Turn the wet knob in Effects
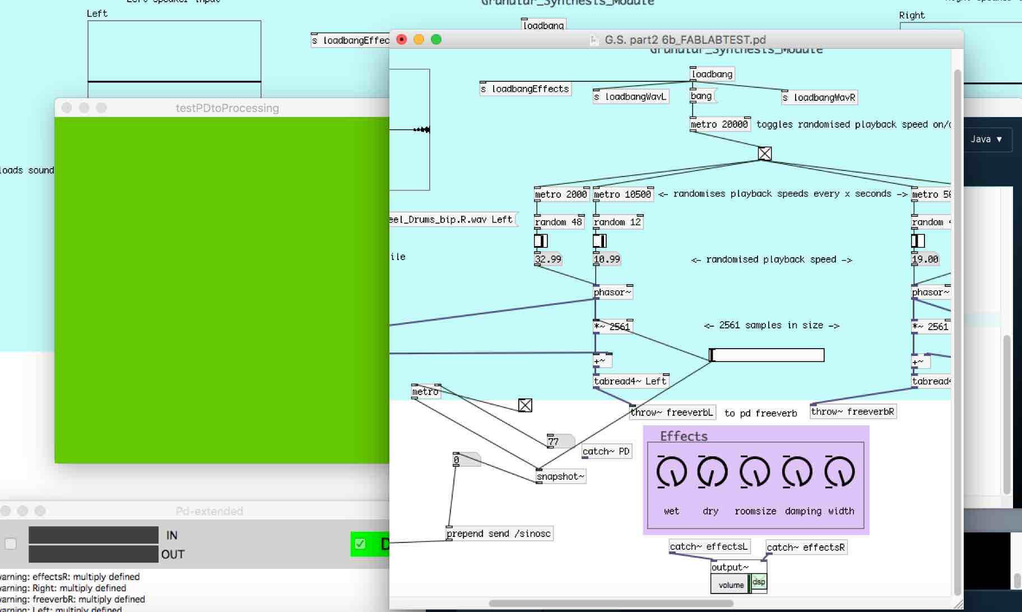Screen dimensions: 1022x612 click(671, 471)
